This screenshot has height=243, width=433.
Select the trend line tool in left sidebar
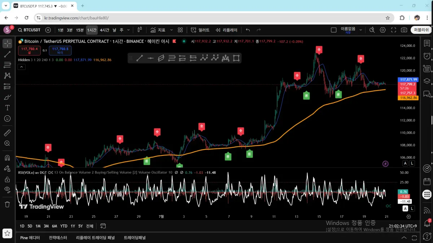pos(7,54)
